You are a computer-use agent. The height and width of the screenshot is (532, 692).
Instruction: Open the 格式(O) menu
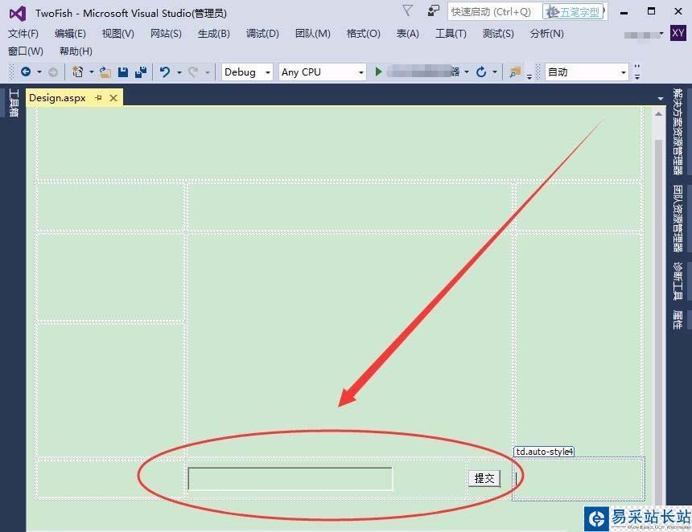click(363, 34)
